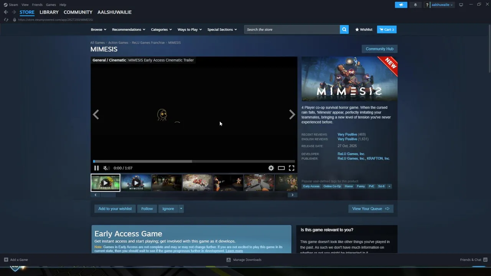Select the second trailer thumbnail with MIMESIS logo
This screenshot has height=276, width=491.
136,183
